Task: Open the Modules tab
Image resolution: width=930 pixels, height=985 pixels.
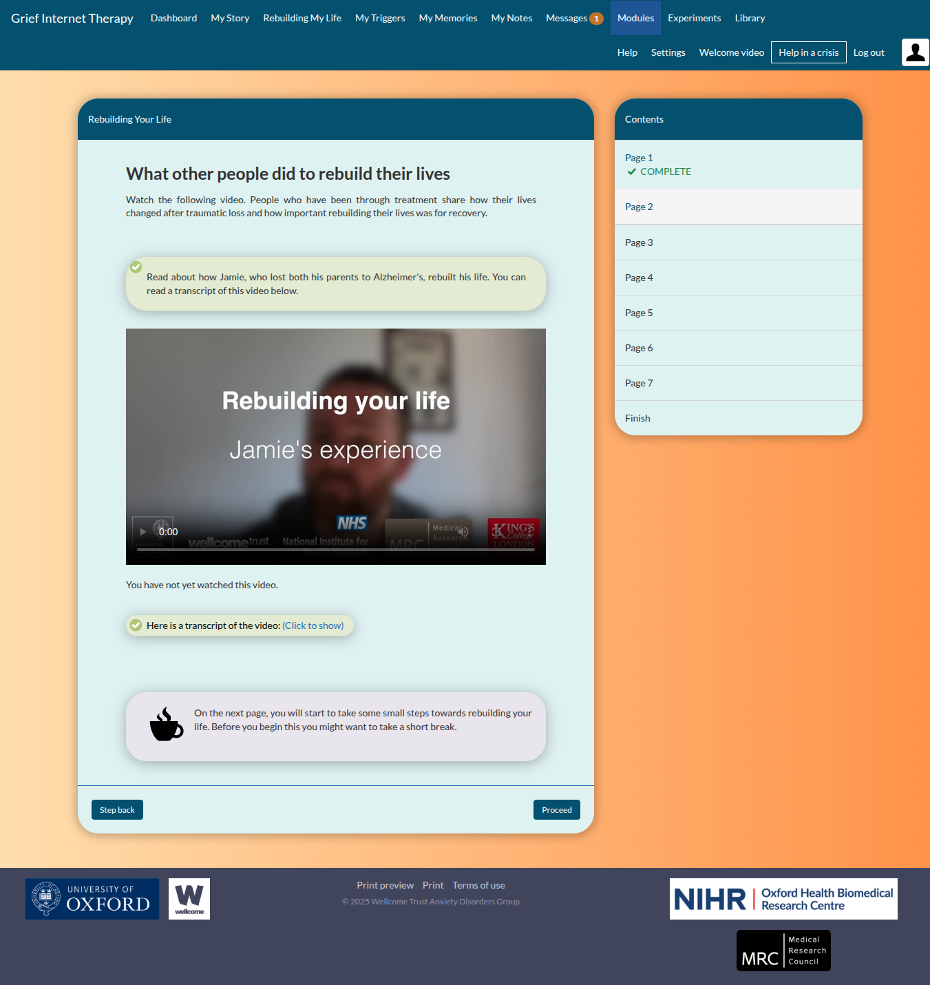Action: click(x=635, y=18)
